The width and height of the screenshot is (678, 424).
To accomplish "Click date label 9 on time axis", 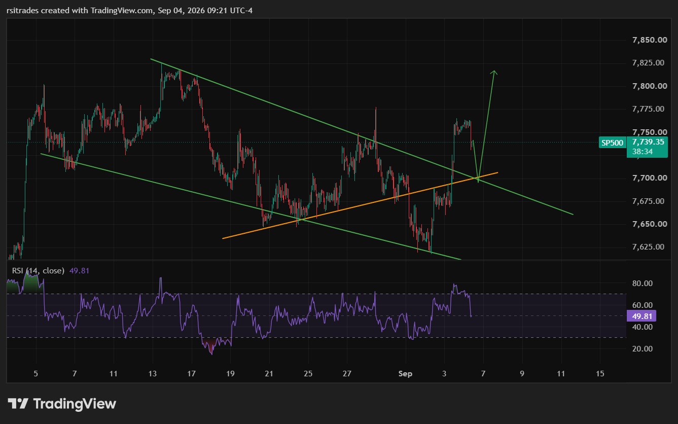I will tap(522, 374).
